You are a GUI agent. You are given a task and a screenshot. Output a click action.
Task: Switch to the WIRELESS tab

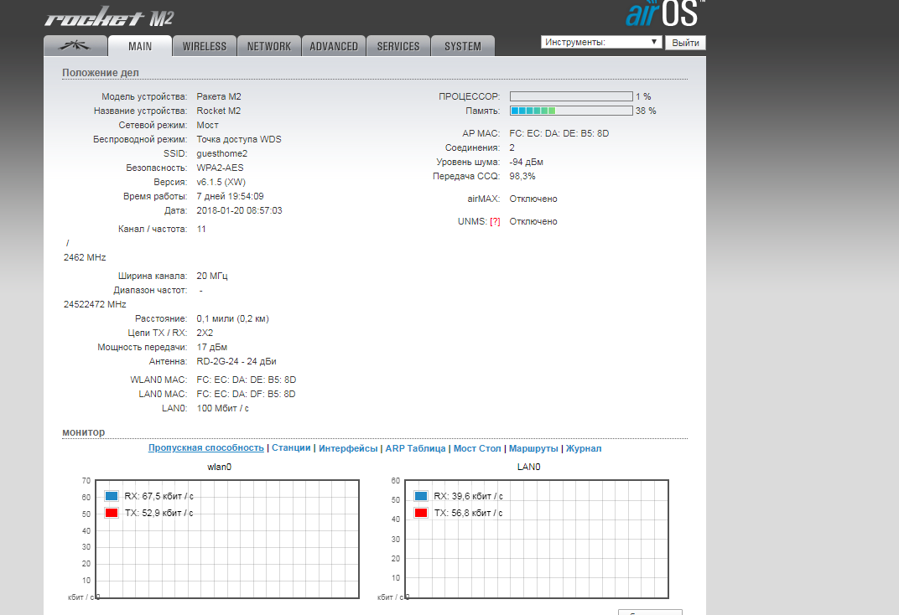point(205,46)
